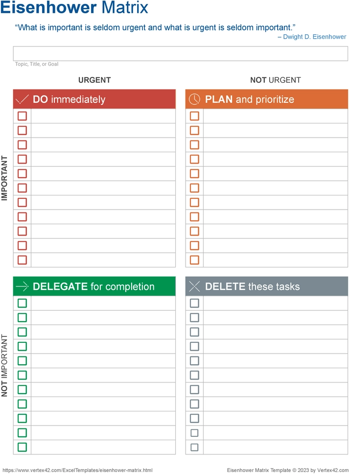Viewport: 350px width, 474px height.
Task: Click the X icon beside DELETE these tasks
Action: tap(194, 286)
